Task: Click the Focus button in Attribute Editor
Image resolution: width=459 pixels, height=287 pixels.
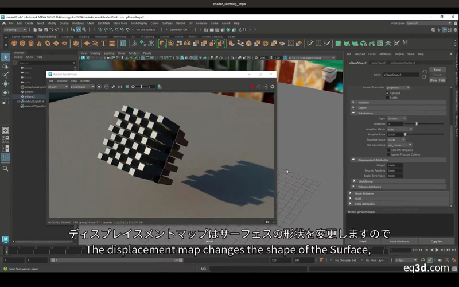Action: 438,69
